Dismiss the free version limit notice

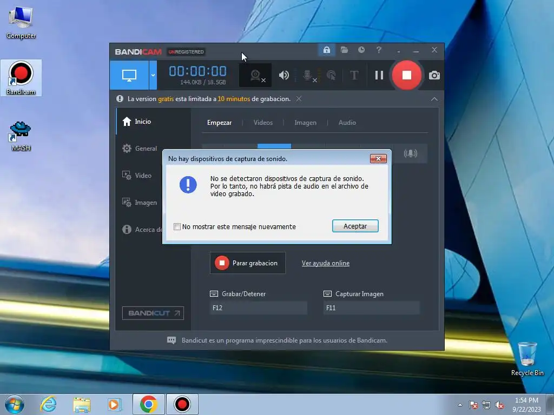[299, 99]
